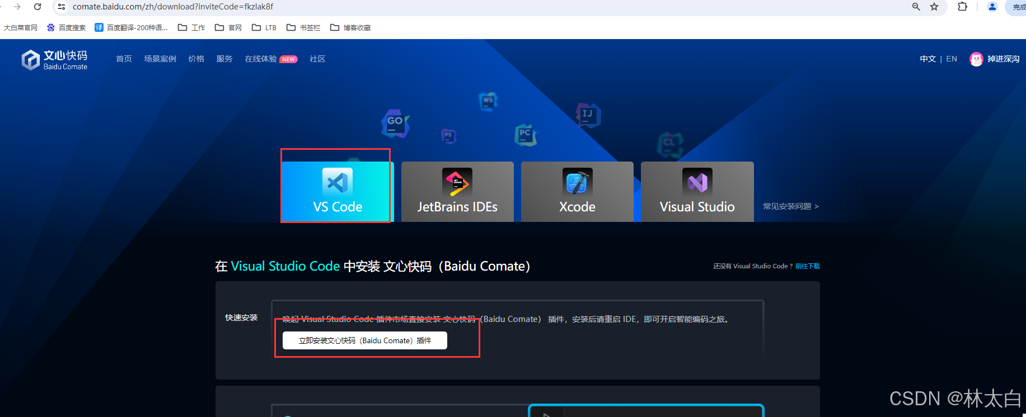
Task: Click the Baidu Comate logo
Action: click(x=54, y=60)
